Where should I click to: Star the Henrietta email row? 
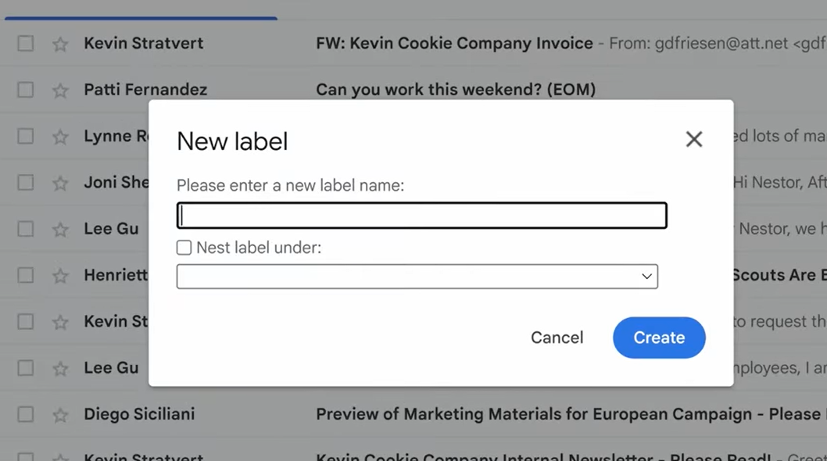tap(60, 275)
